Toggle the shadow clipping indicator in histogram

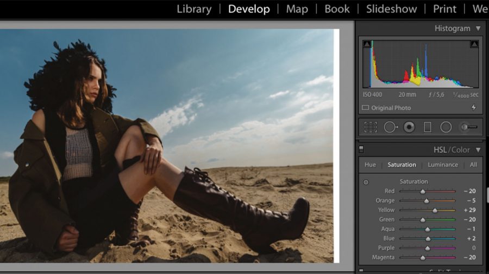click(x=367, y=44)
